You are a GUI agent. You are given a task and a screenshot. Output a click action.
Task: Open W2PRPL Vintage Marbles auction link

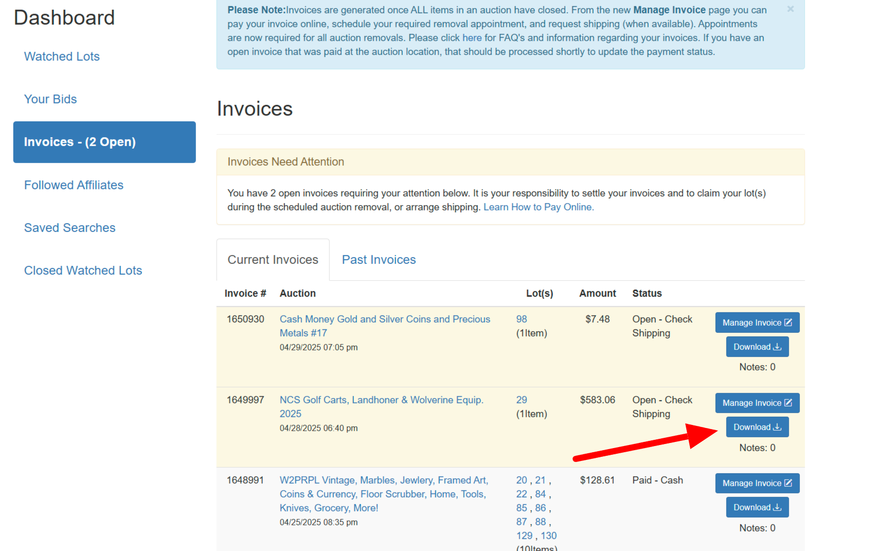pyautogui.click(x=383, y=481)
